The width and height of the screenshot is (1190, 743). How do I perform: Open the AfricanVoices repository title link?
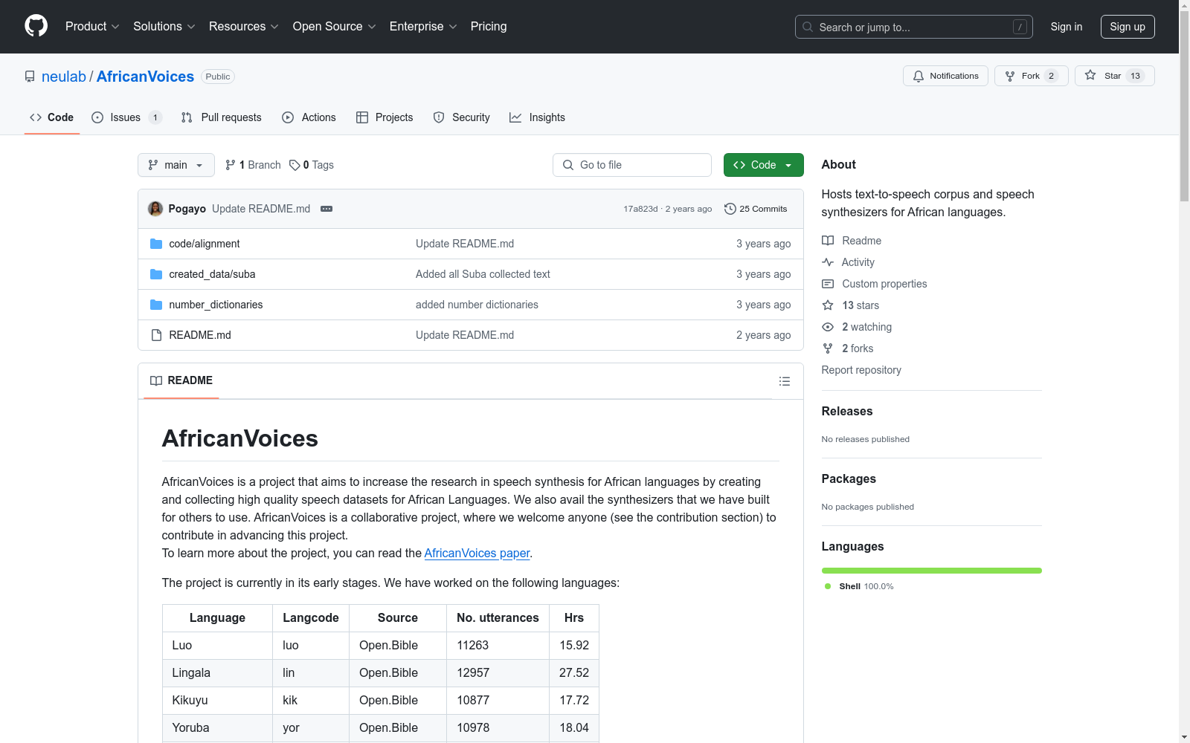[x=145, y=77]
